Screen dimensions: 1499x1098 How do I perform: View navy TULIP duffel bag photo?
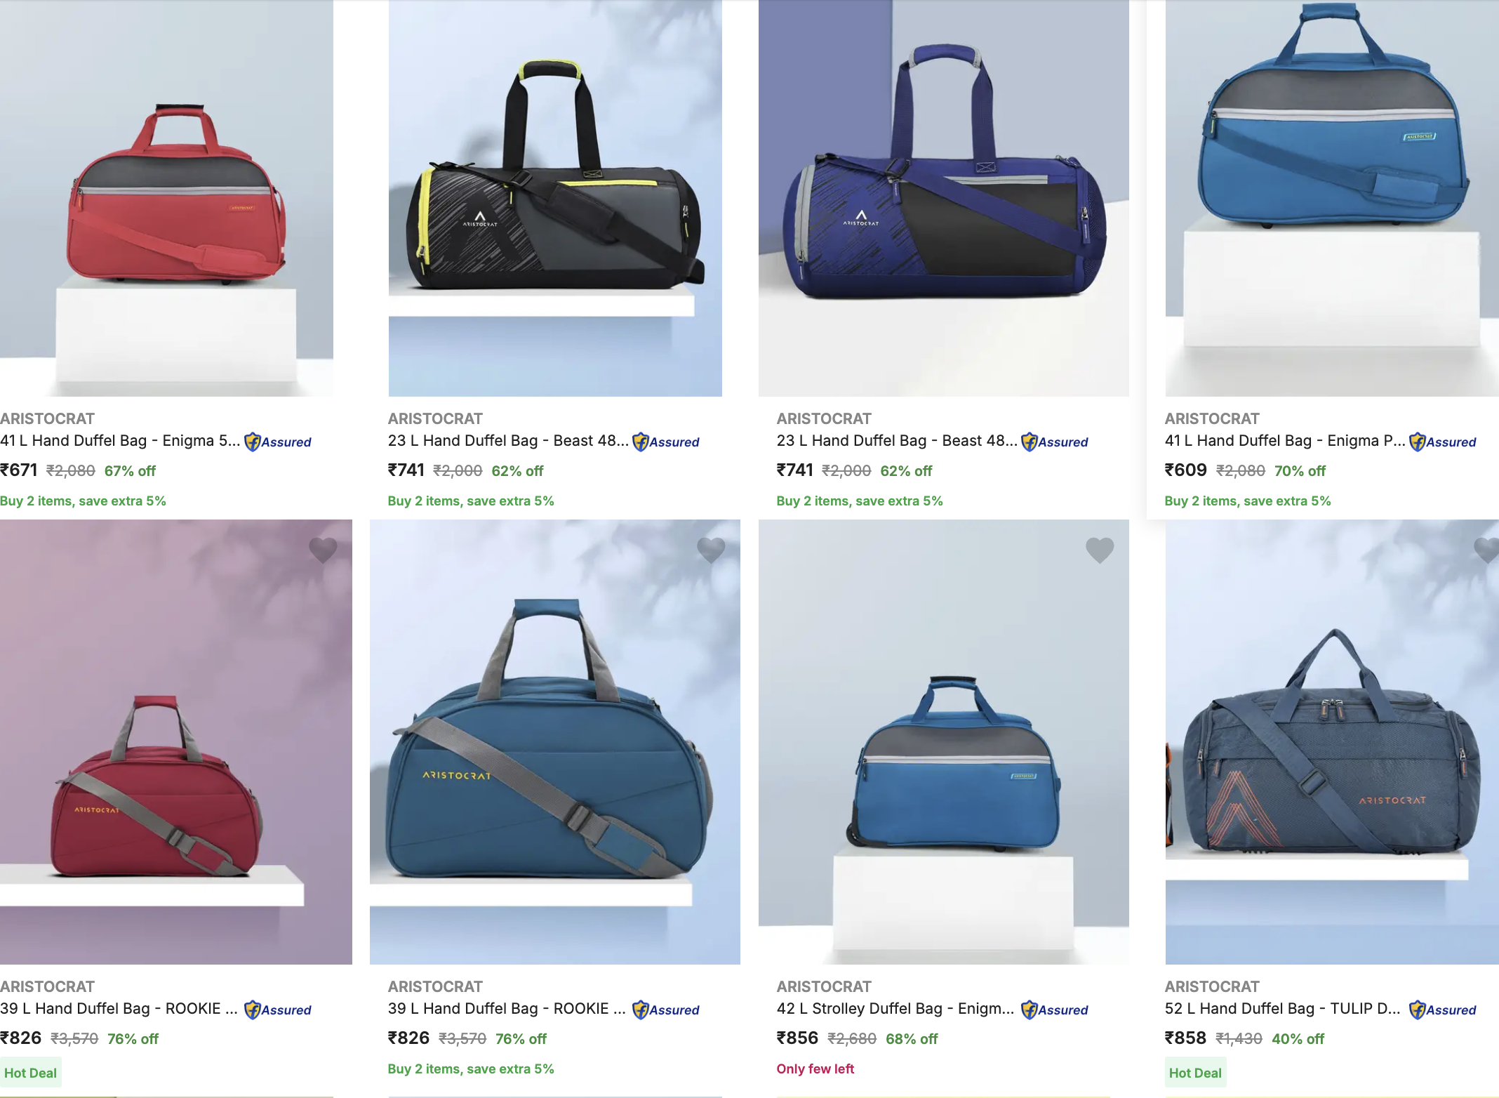tap(1332, 742)
